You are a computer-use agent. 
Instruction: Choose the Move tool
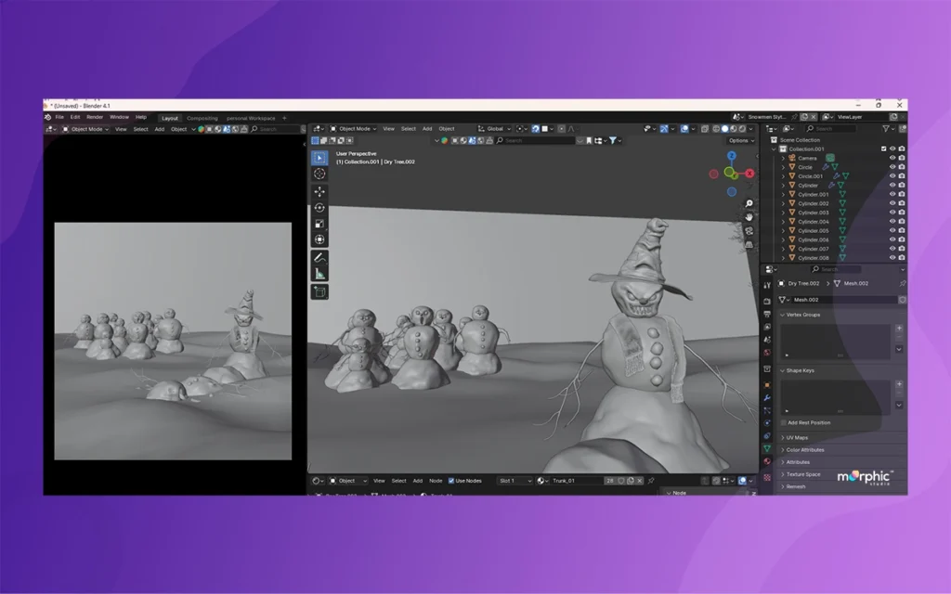pos(319,191)
